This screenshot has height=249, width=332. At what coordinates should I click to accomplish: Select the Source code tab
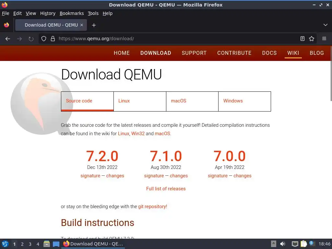[x=87, y=101]
